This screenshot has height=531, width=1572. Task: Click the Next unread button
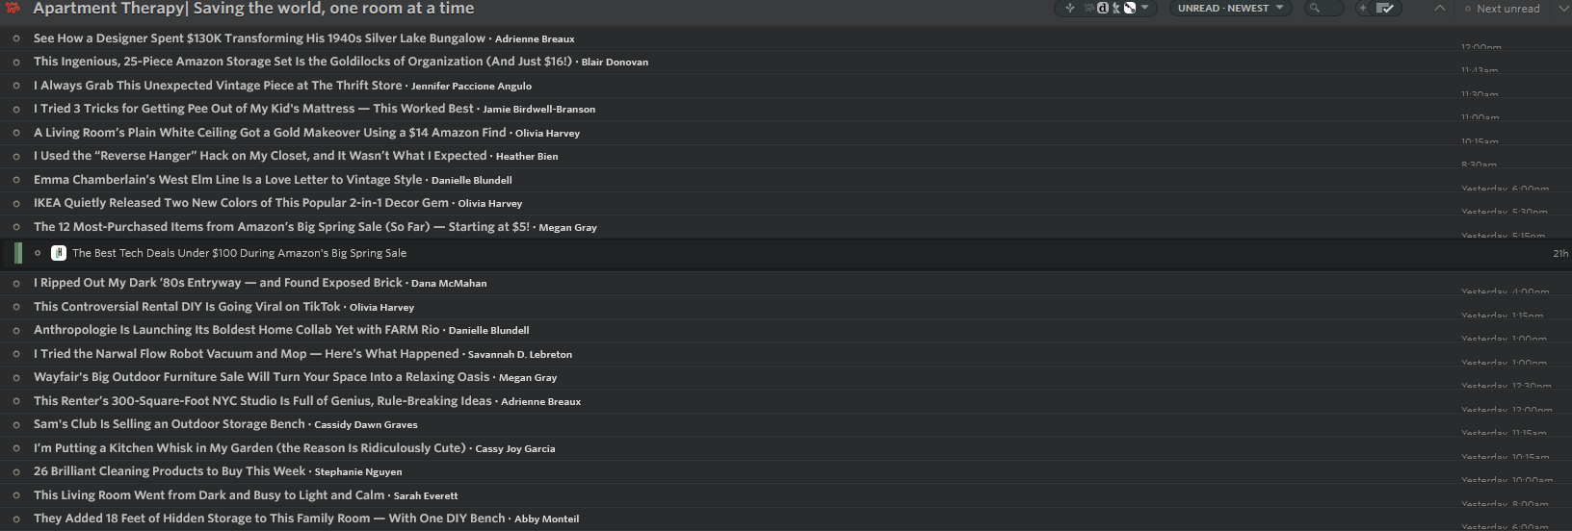tap(1506, 9)
